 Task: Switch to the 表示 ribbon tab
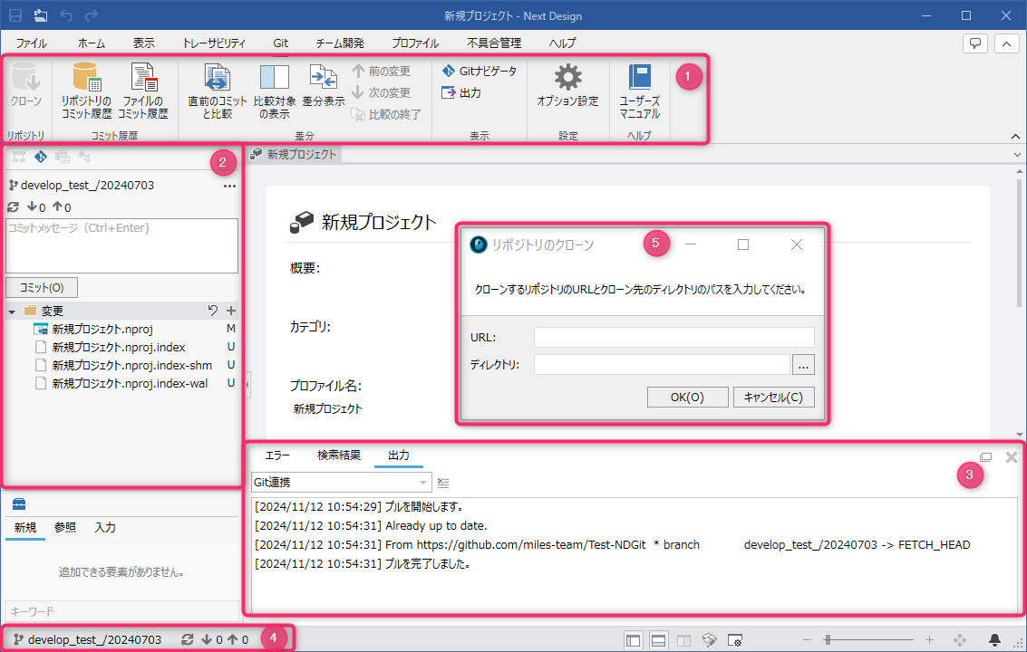tap(143, 43)
